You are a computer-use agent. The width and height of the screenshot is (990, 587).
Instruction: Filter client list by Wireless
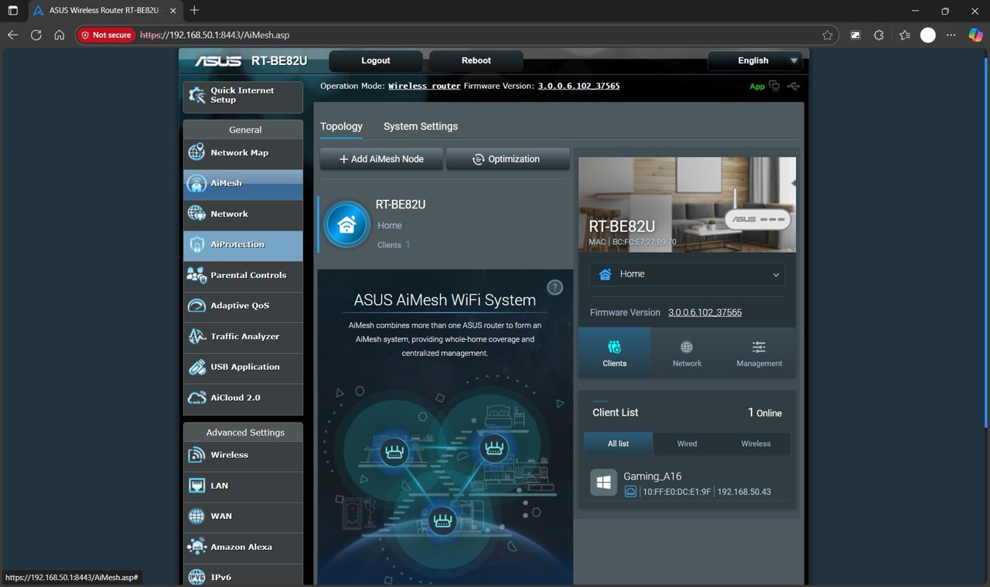[x=756, y=443]
